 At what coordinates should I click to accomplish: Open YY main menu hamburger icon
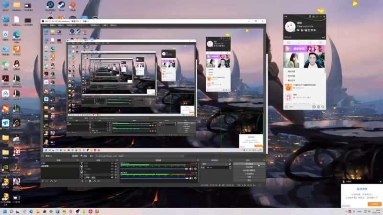point(286,107)
